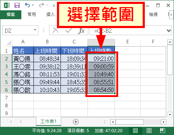Click the vertical scrollbar down arrow
This screenshot has width=174, height=135.
170,115
